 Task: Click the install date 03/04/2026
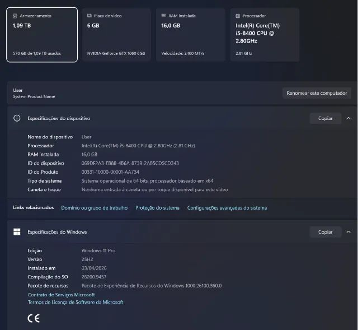click(94, 268)
